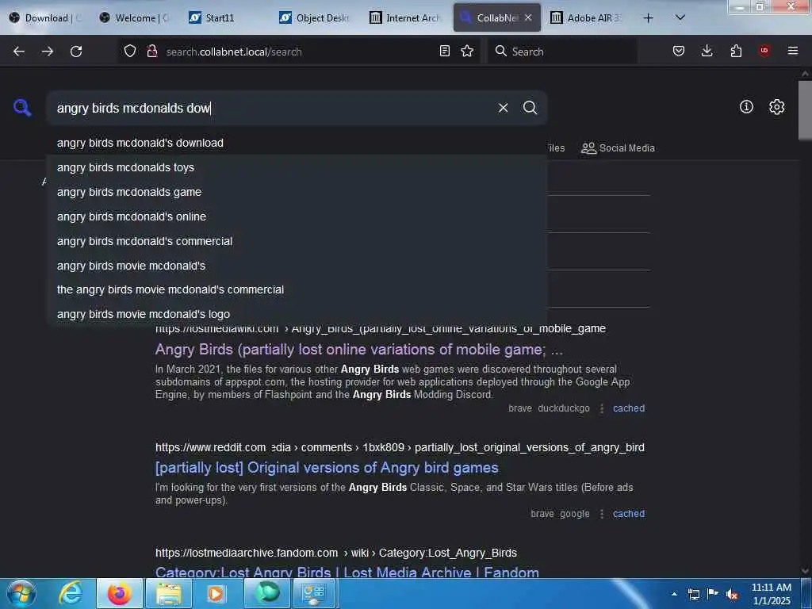
Task: Show hidden system tray icons
Action: pos(674,594)
